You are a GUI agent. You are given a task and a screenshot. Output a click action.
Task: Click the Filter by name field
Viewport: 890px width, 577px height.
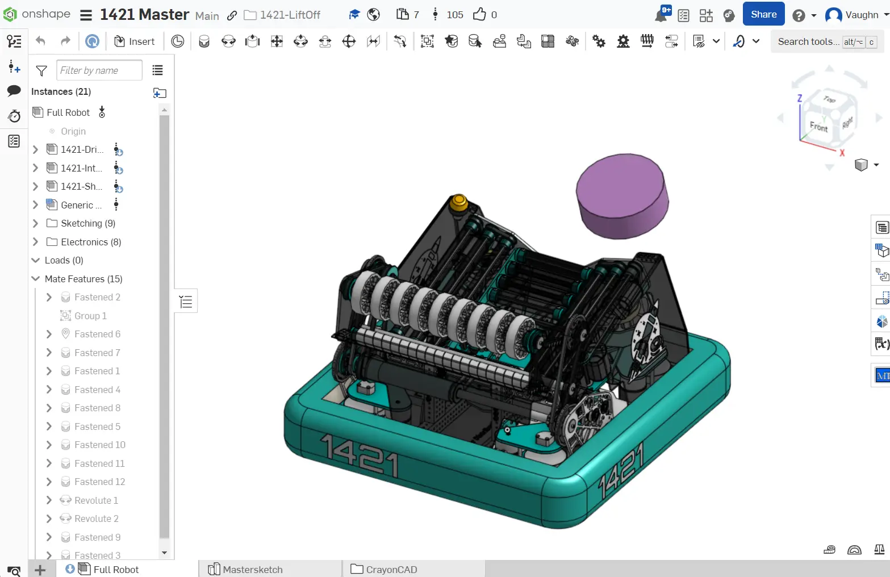[x=99, y=70]
